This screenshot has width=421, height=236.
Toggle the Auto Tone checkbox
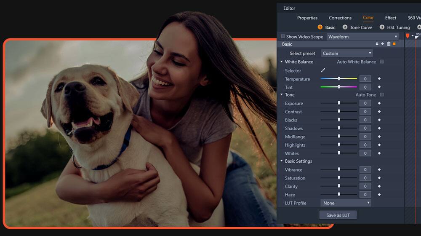coord(382,95)
